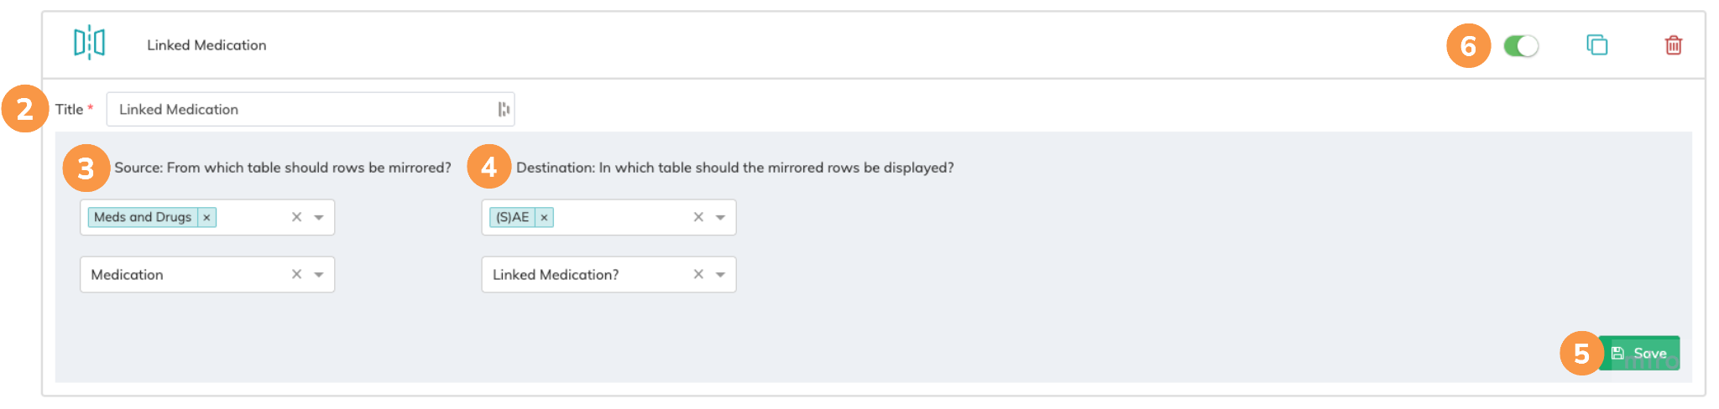The image size is (1719, 409).
Task: Click the (S)AE tag label
Action: coord(513,217)
